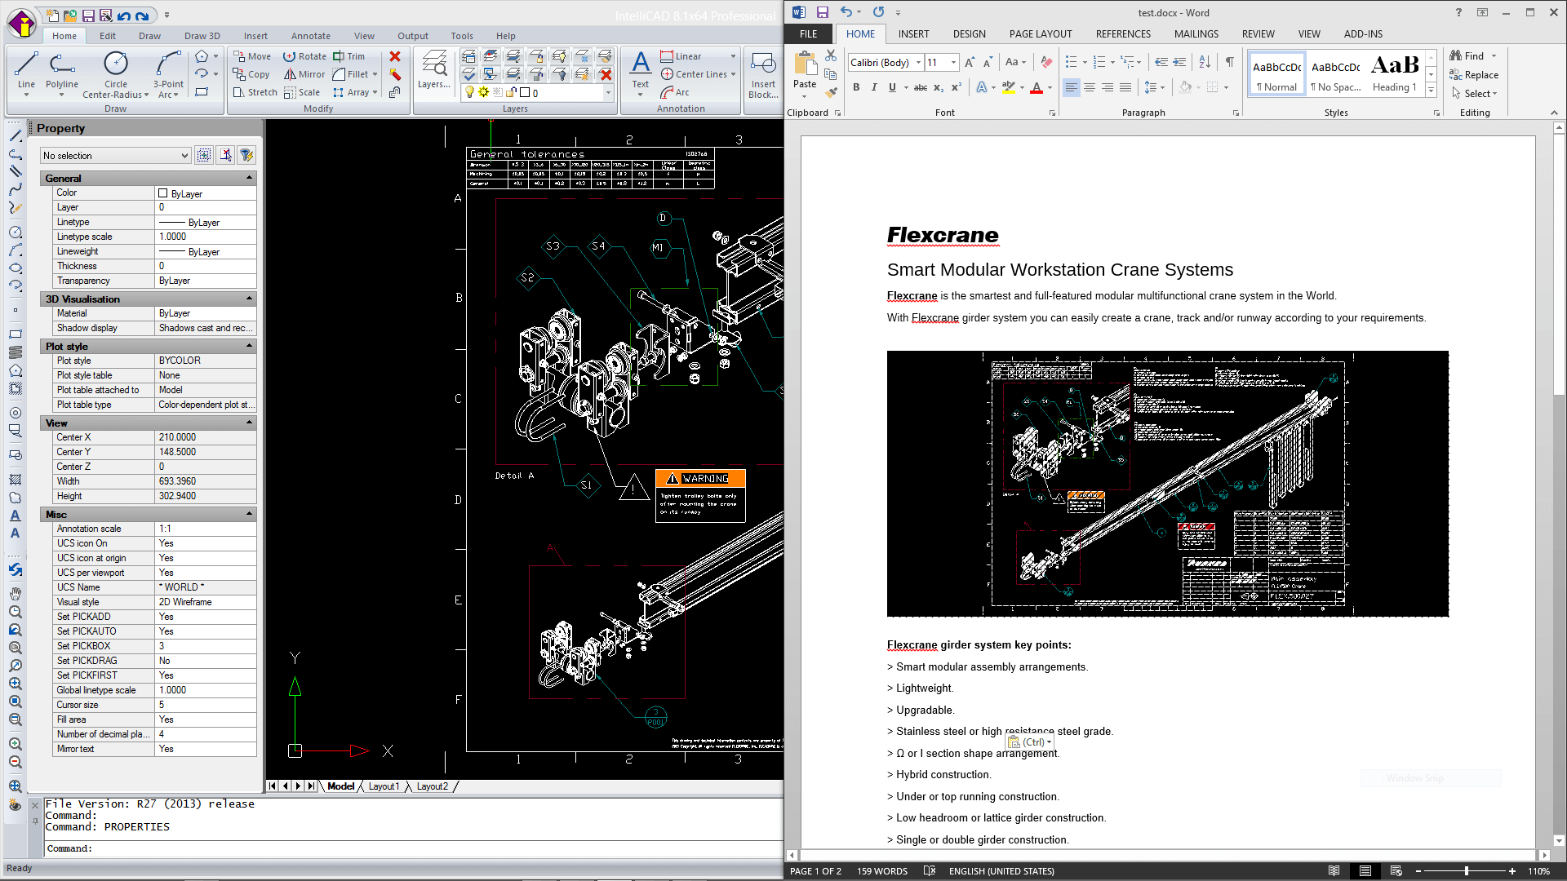Apply the Heading 1 style
The height and width of the screenshot is (881, 1567).
1394,73
